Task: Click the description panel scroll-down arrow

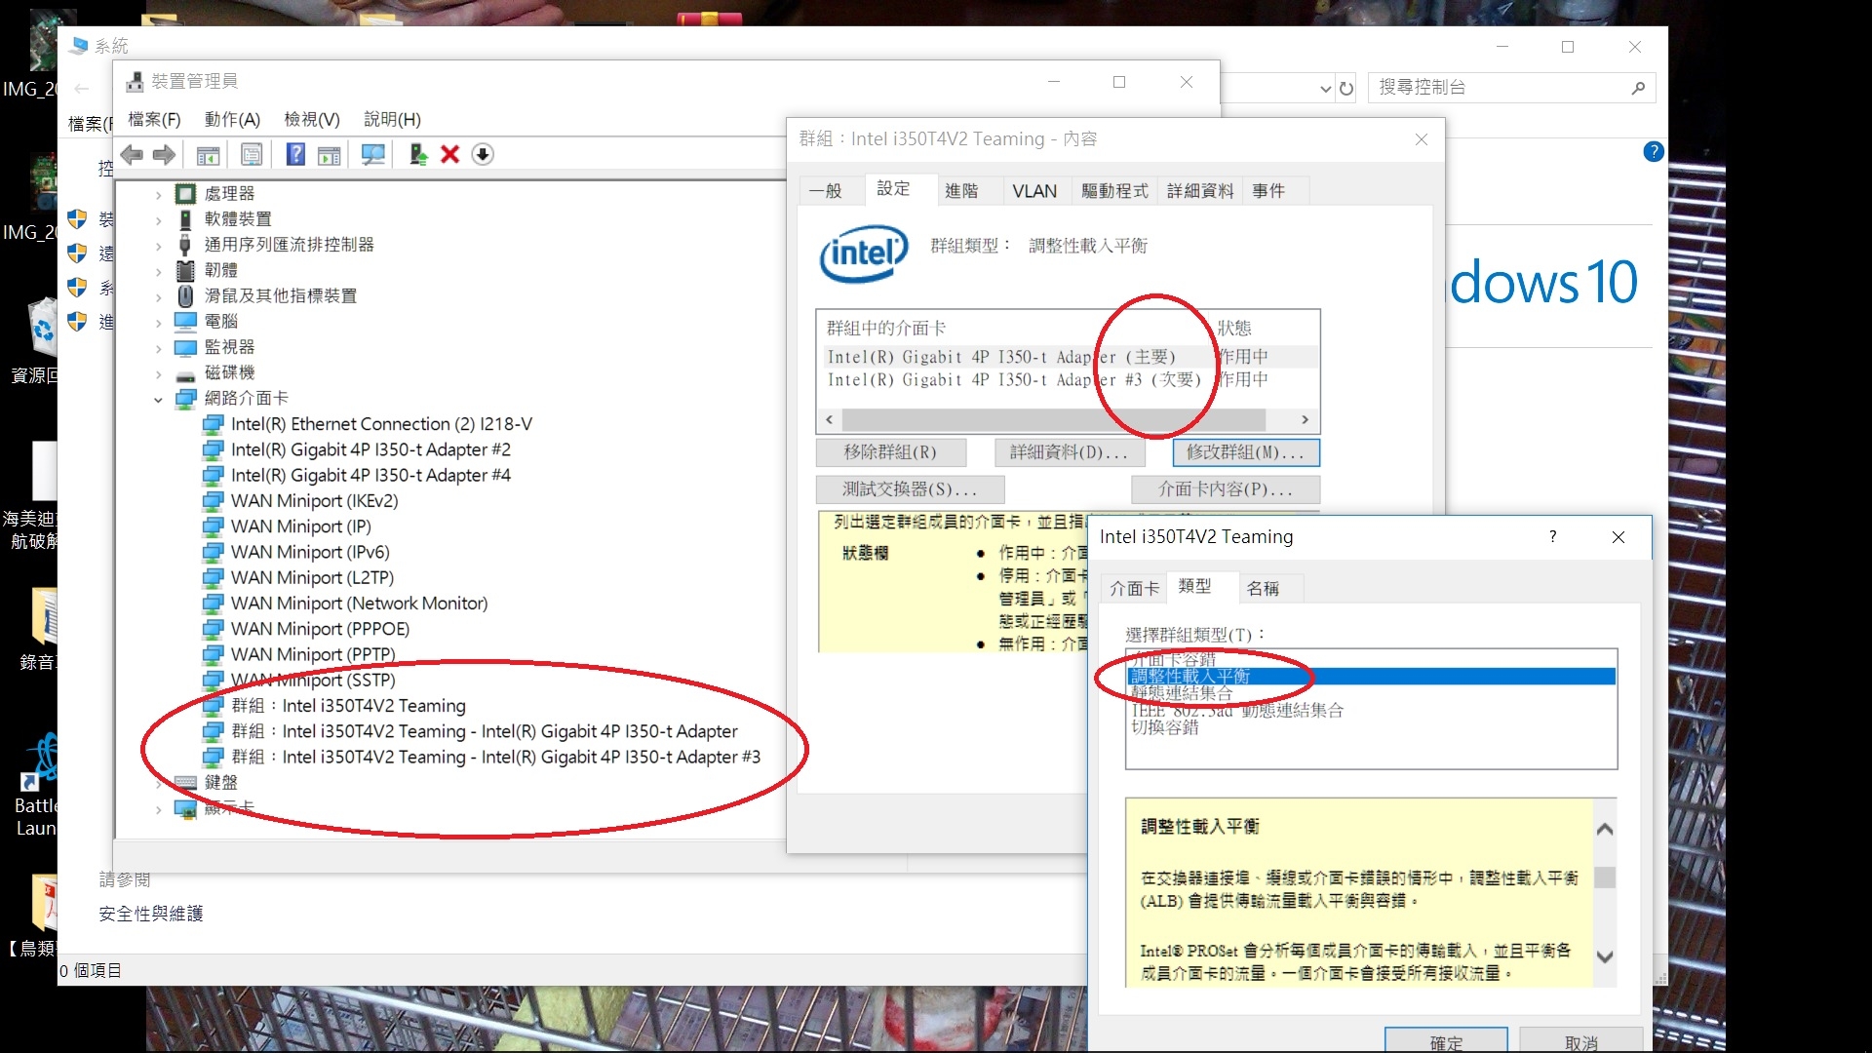Action: (x=1605, y=957)
